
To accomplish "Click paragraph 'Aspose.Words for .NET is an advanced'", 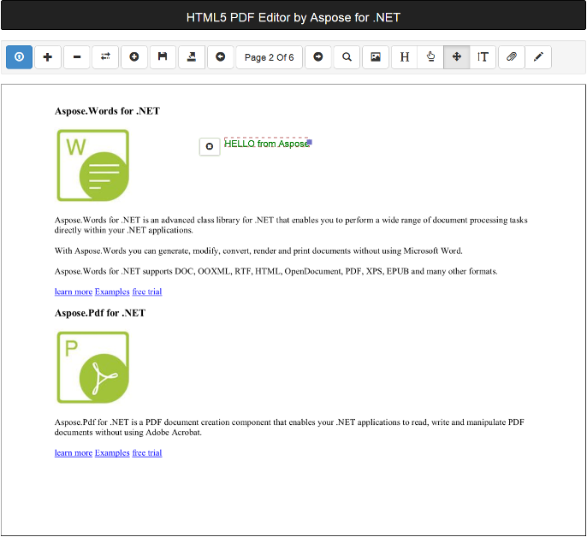I will 291,225.
